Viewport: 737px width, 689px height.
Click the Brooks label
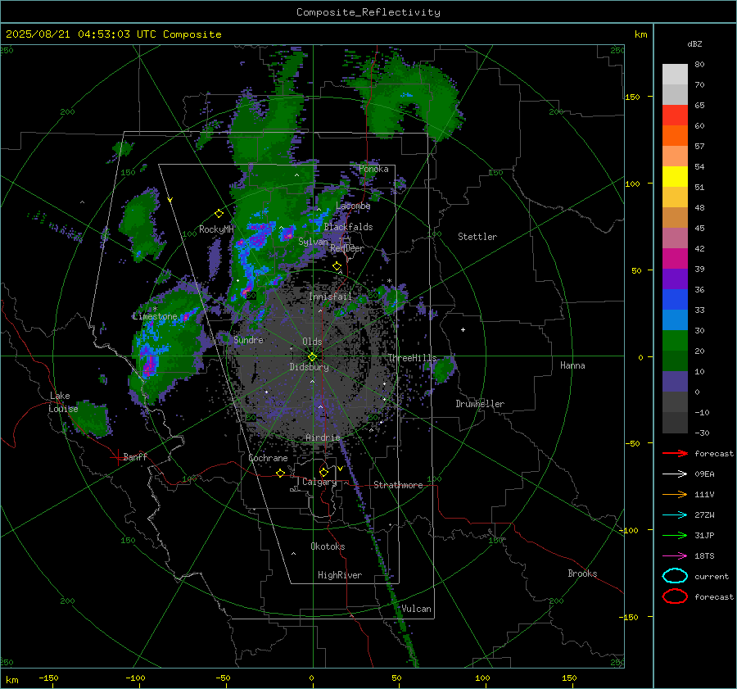pos(582,573)
